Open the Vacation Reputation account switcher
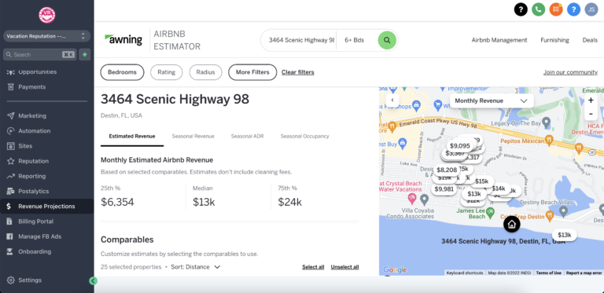Viewport: 604px width, 293px height. tap(47, 36)
